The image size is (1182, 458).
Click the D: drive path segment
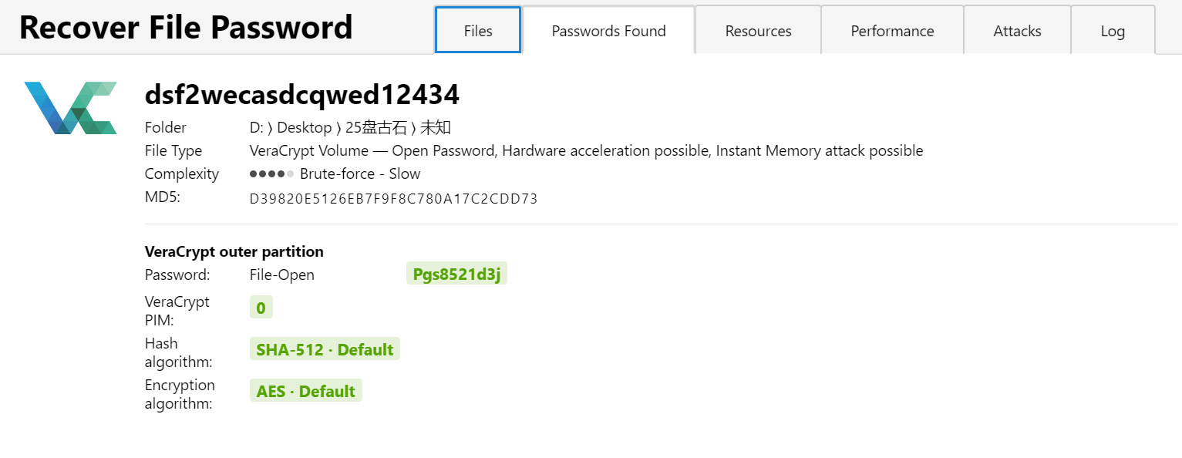tap(257, 127)
